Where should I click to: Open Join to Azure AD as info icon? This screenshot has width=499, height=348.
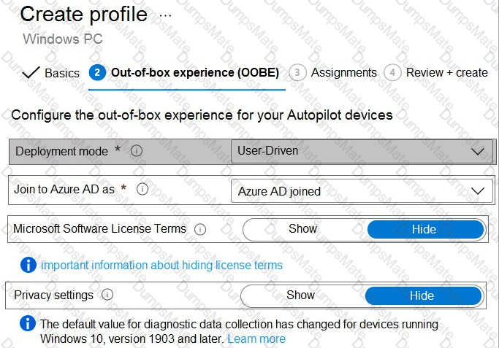tap(142, 189)
